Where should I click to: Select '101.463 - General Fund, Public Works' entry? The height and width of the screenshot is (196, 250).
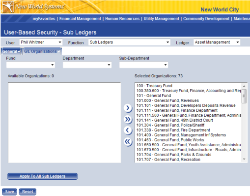[188, 140]
